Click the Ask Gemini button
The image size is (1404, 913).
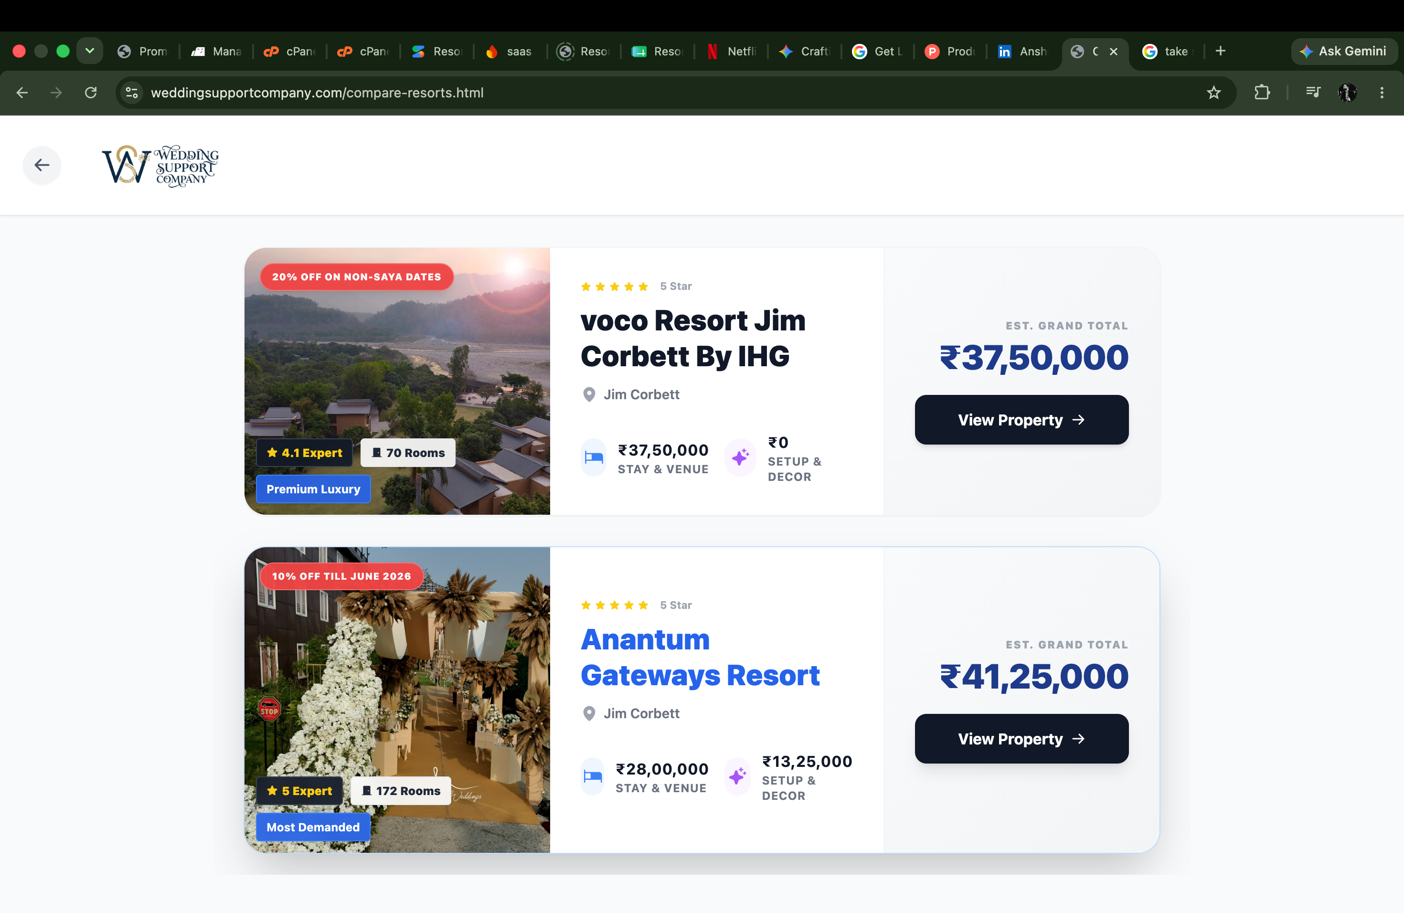click(x=1343, y=51)
